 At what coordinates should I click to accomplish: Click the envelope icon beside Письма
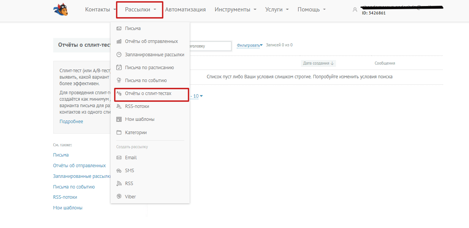(119, 28)
